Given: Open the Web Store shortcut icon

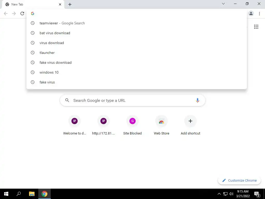Looking at the screenshot, I should [161, 121].
